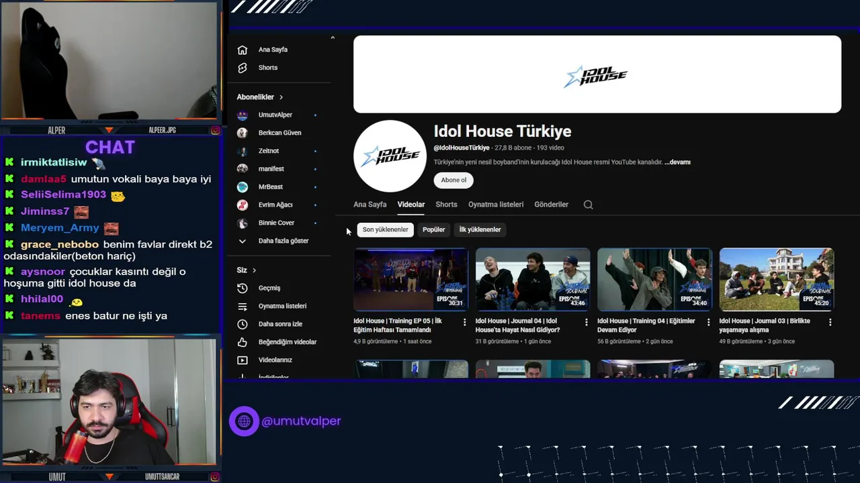Switch to the channel's Shorts tab
This screenshot has height=483, width=860.
(446, 205)
